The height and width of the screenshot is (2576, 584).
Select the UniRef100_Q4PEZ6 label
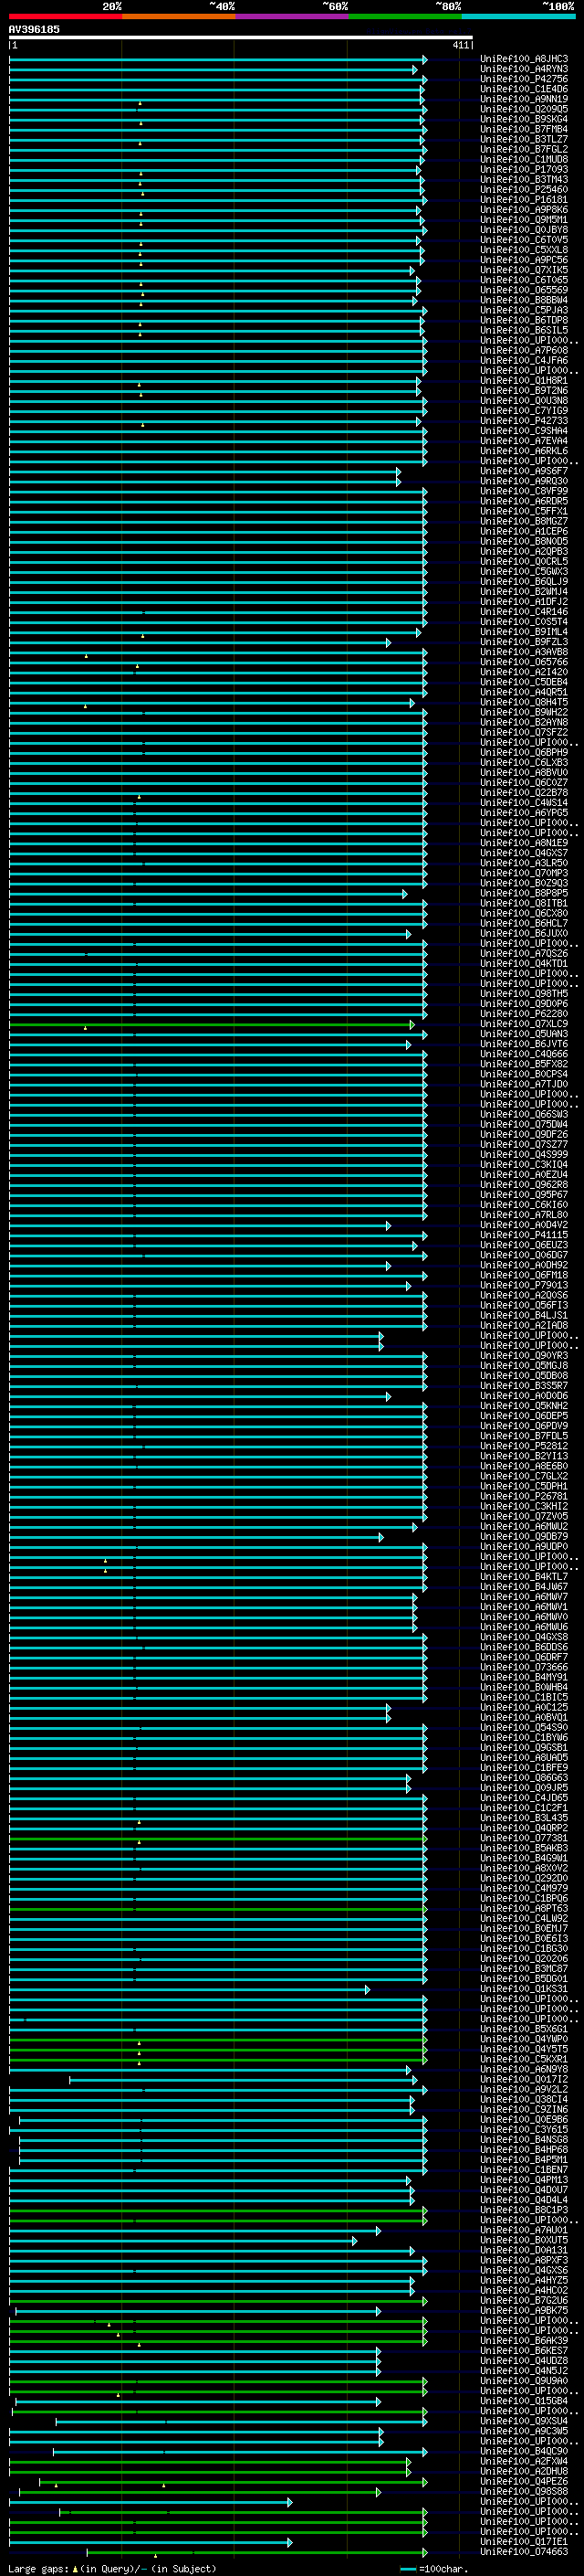tap(524, 2482)
